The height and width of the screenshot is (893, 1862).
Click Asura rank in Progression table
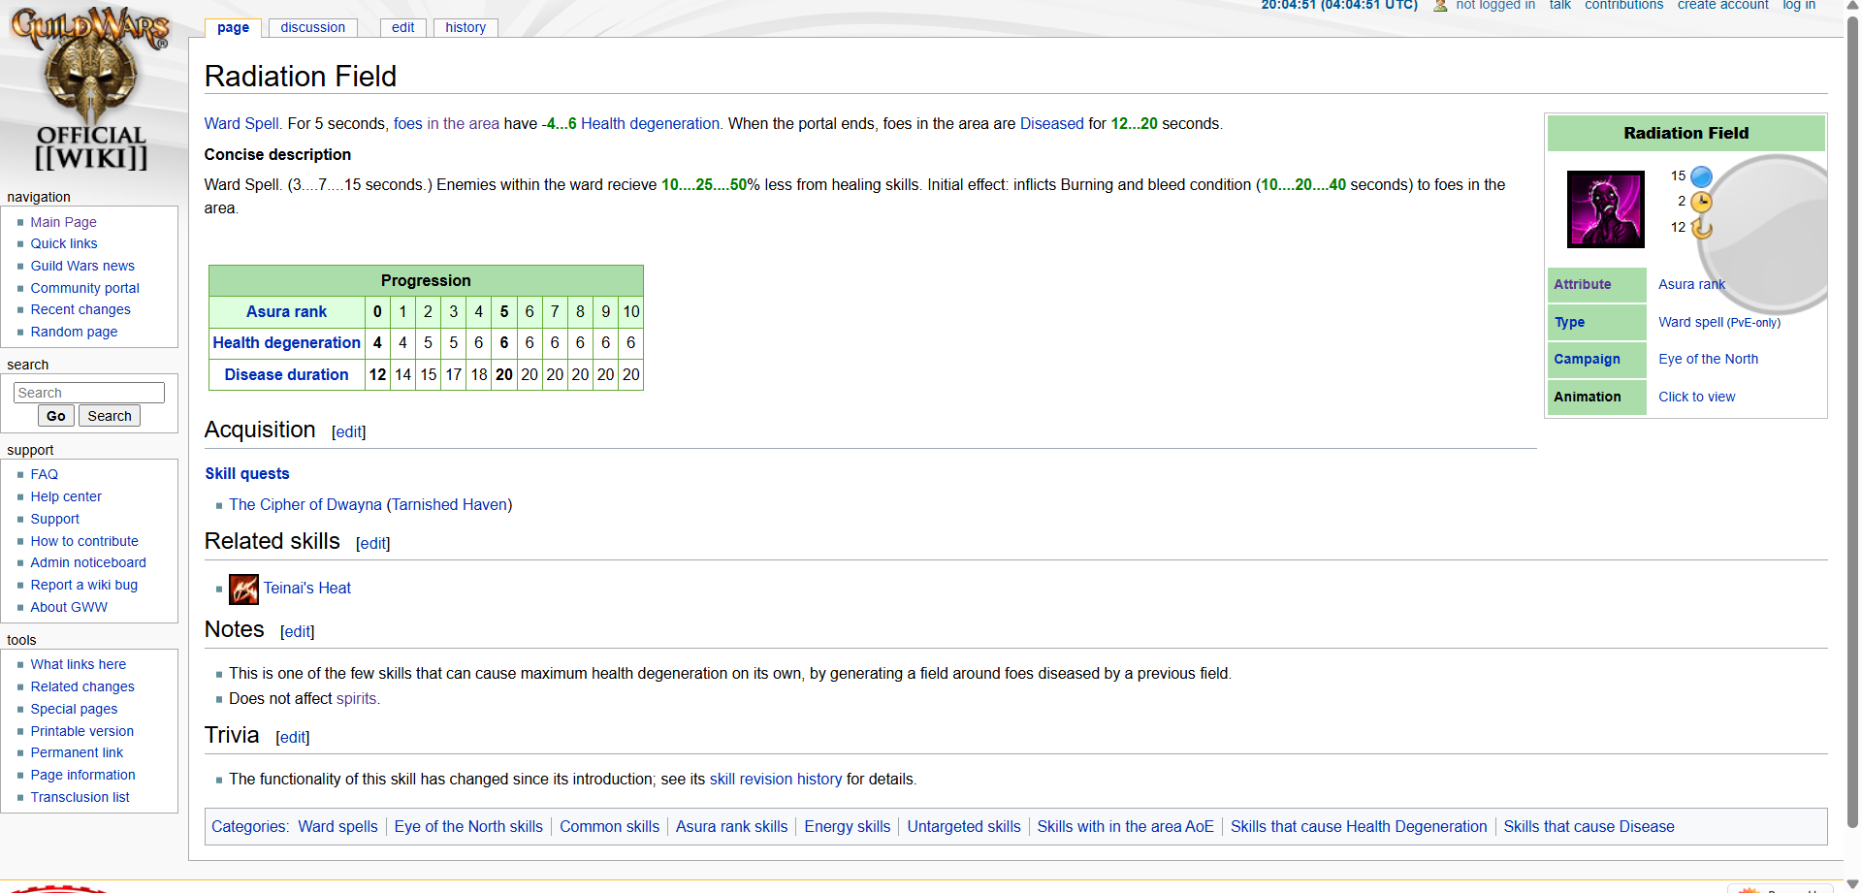click(x=286, y=311)
